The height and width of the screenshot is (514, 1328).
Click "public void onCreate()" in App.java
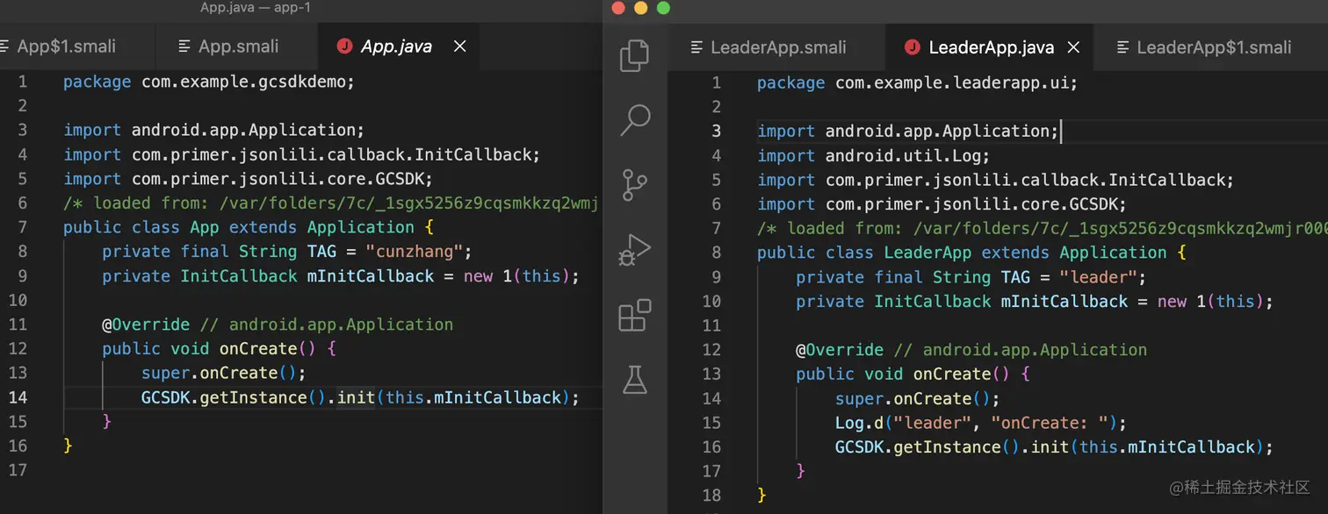click(x=219, y=348)
